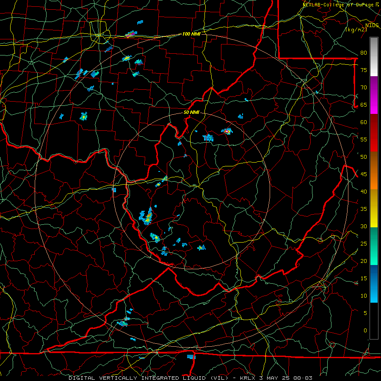This screenshot has height=381, width=381.
Task: Pick the brown-orange segment of the color bar
Action: tap(374, 171)
